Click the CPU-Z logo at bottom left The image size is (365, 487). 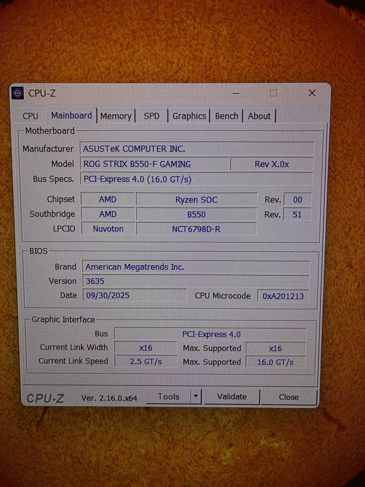pyautogui.click(x=45, y=398)
